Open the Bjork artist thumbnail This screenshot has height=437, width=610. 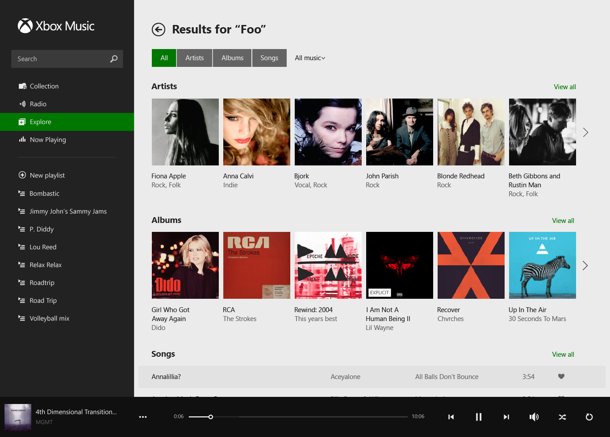[x=328, y=132]
